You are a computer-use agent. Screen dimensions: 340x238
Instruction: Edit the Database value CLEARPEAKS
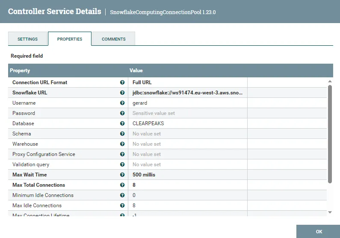187,123
